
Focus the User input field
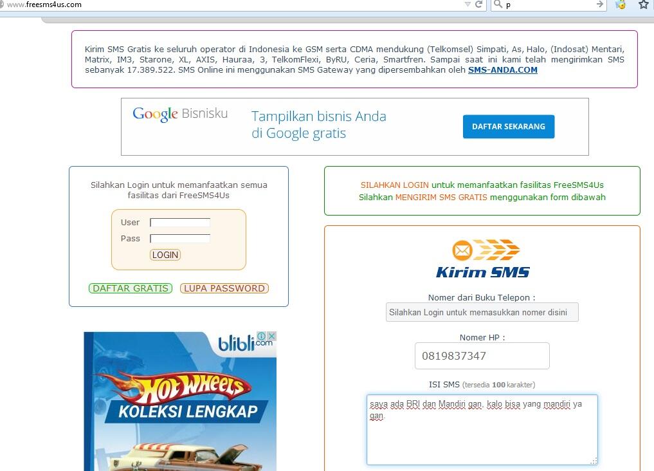[x=180, y=223]
